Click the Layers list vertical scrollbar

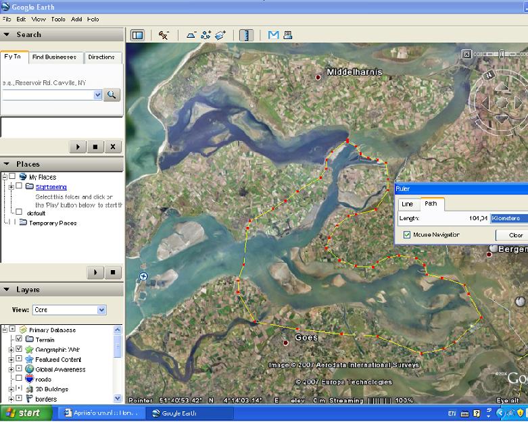[117, 364]
